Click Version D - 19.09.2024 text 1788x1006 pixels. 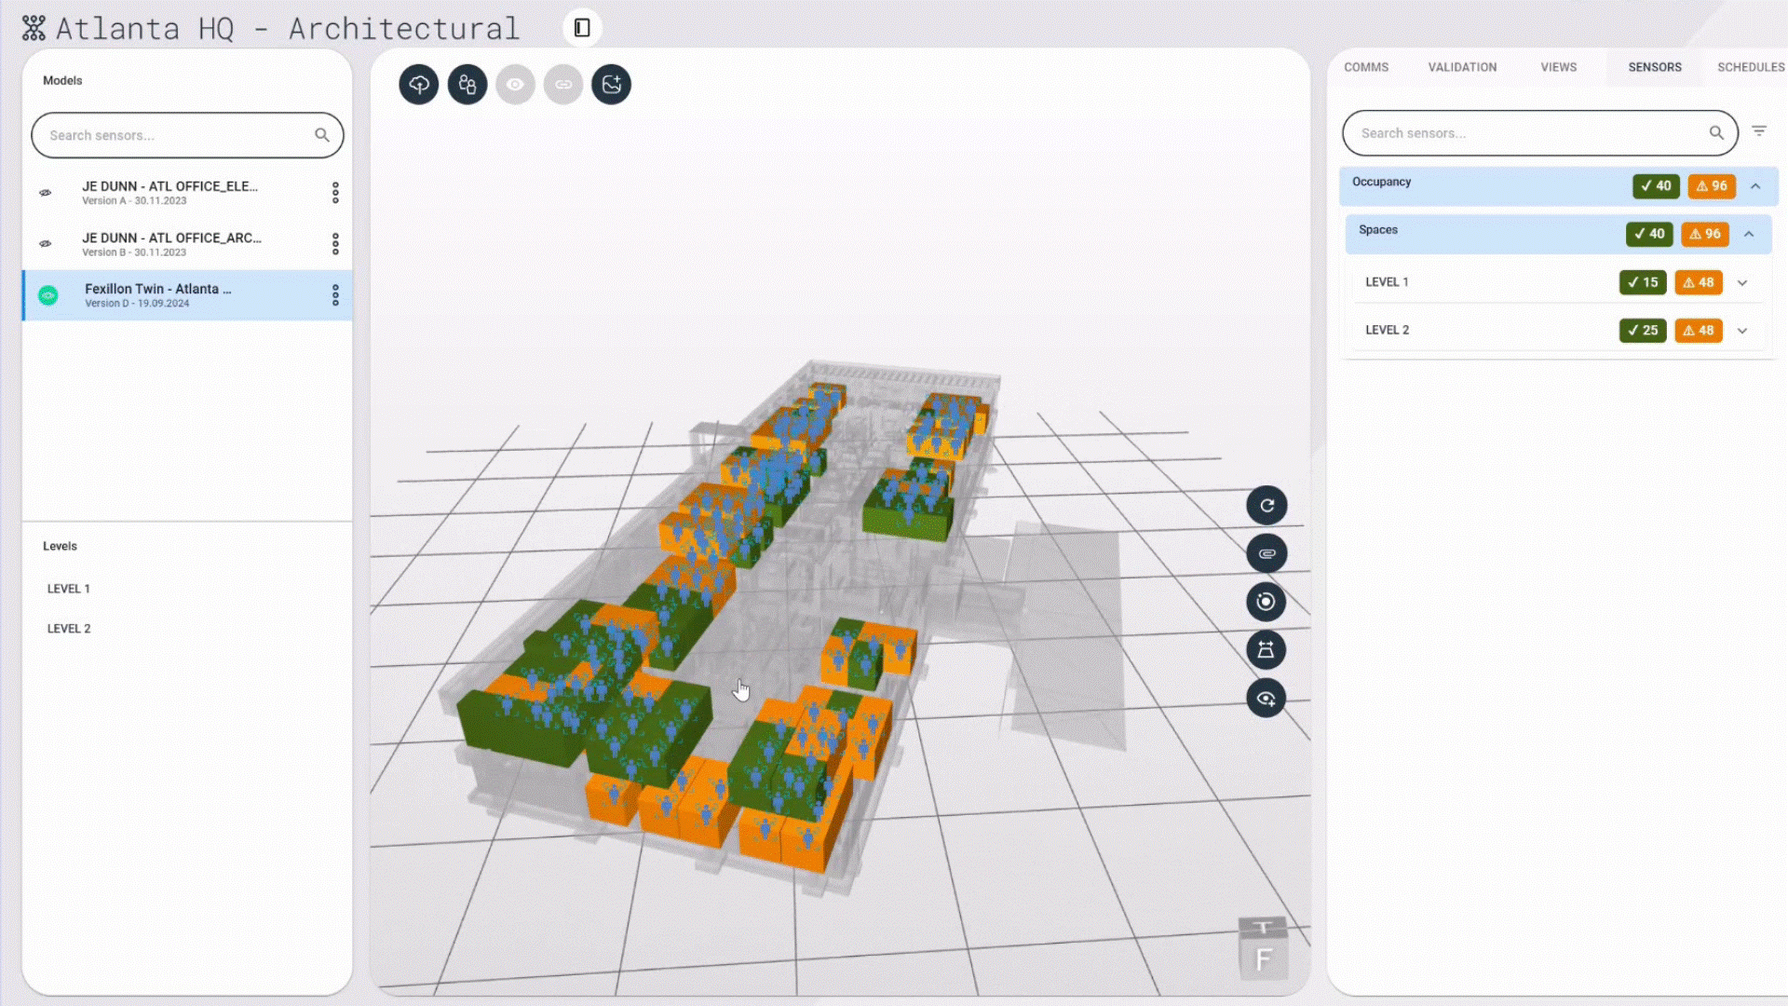(137, 304)
